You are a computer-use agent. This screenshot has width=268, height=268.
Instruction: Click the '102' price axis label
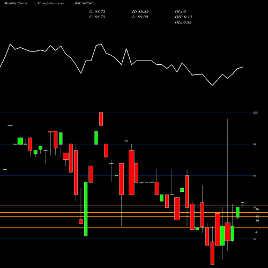tap(256, 113)
